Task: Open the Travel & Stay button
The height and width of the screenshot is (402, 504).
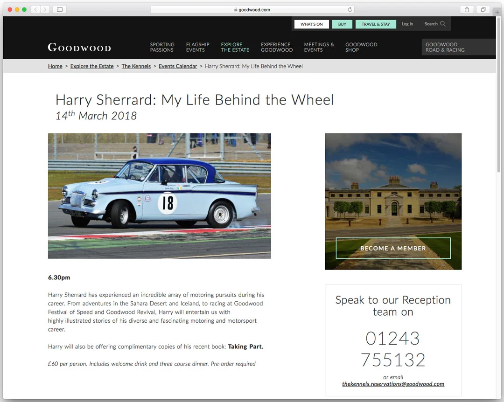Action: (375, 24)
